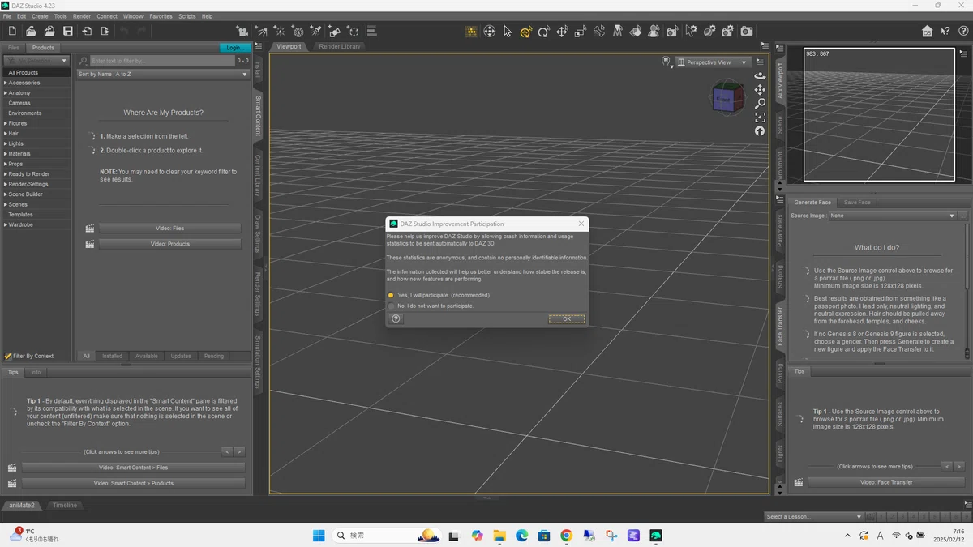Switch to the Save Face tab
The width and height of the screenshot is (973, 547).
857,203
